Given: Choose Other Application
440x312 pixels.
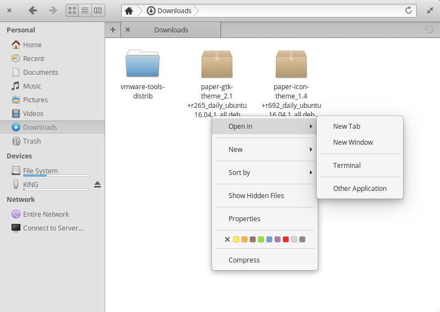Looking at the screenshot, I should [x=360, y=188].
